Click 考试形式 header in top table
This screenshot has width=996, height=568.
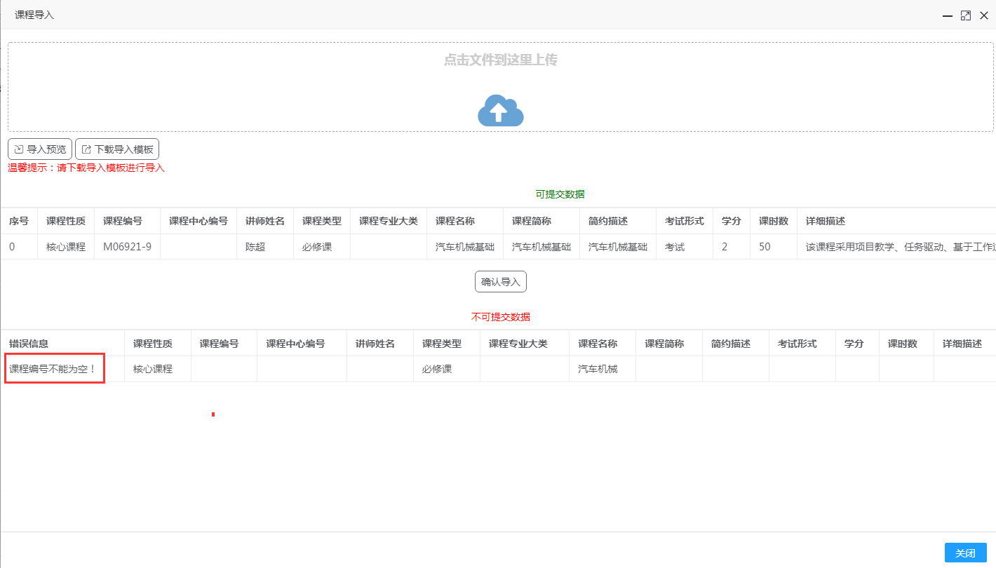tap(684, 221)
